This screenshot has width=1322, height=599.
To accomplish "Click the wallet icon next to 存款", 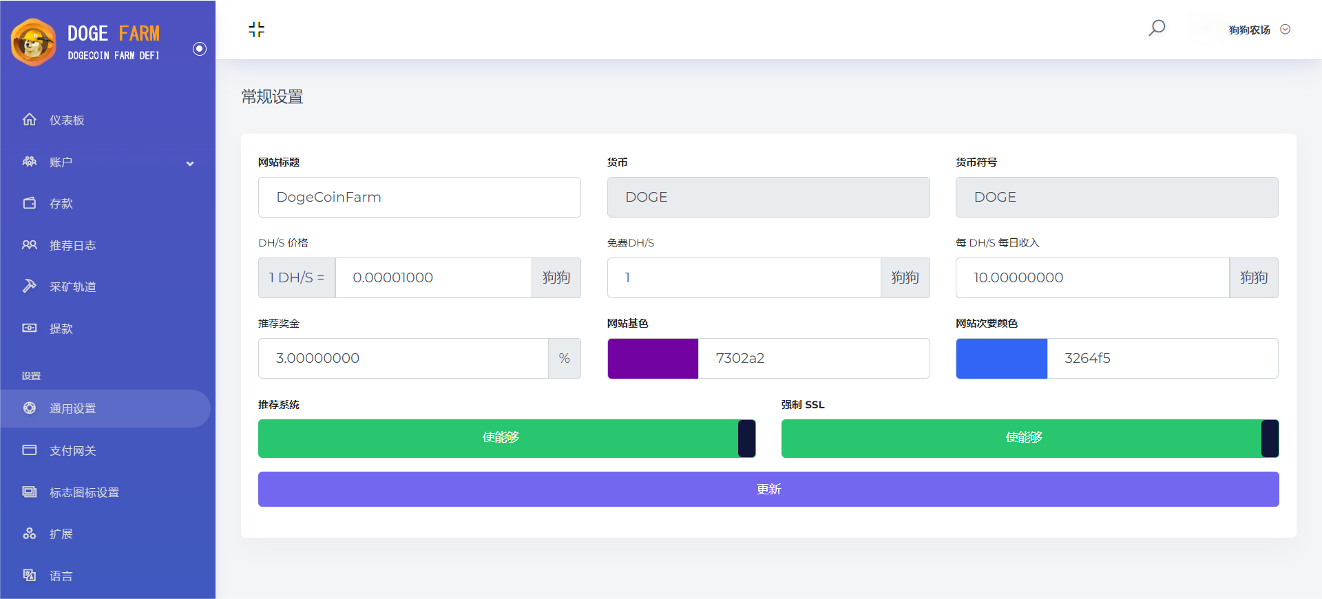I will 29,203.
